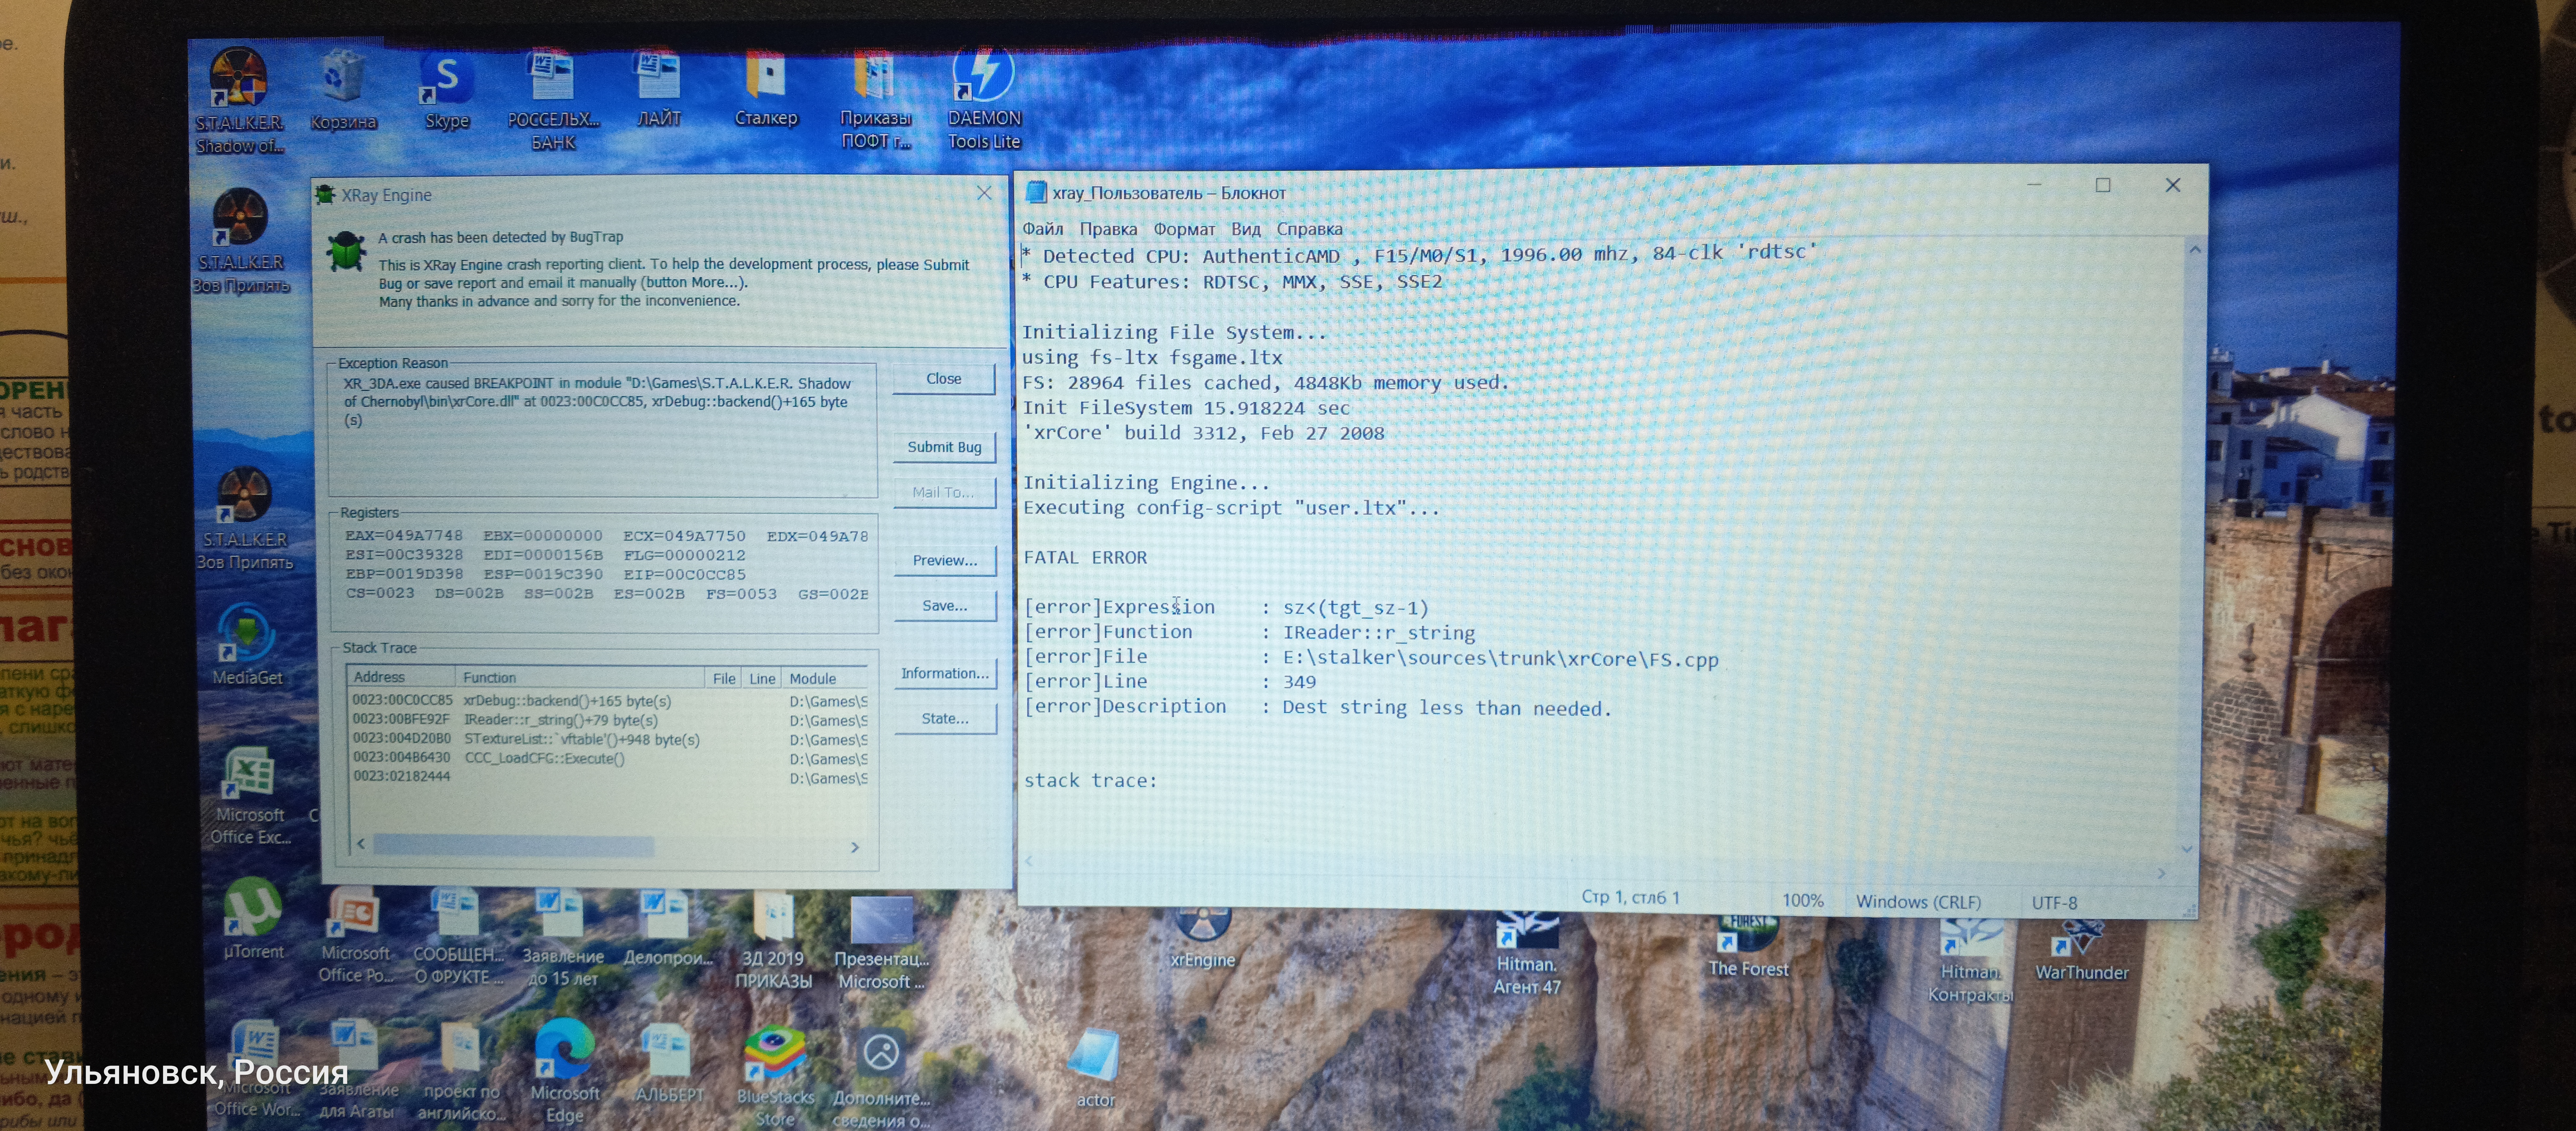Click Notepad vertical scrollbar down arrow
This screenshot has width=2576, height=1131.
(2187, 849)
